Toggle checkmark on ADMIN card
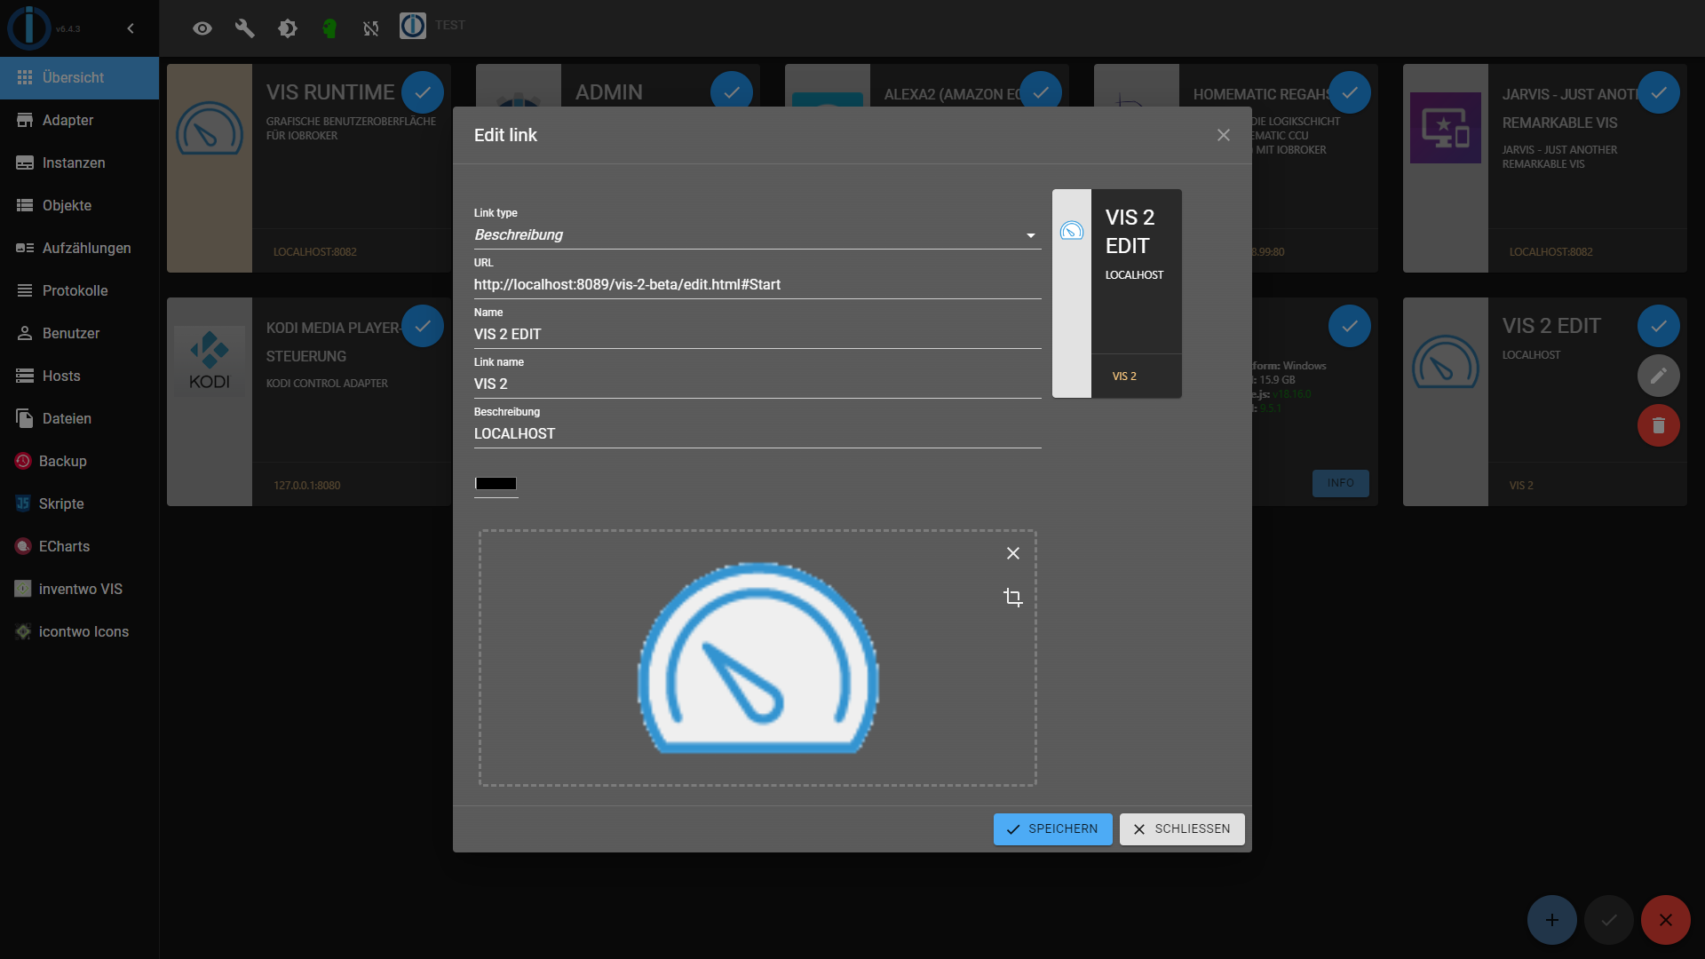 tap(732, 92)
